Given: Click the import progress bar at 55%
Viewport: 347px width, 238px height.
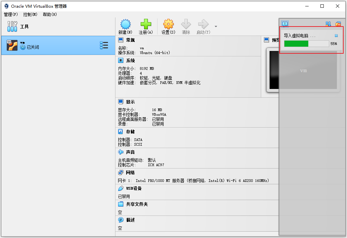Looking at the screenshot, I should point(306,44).
